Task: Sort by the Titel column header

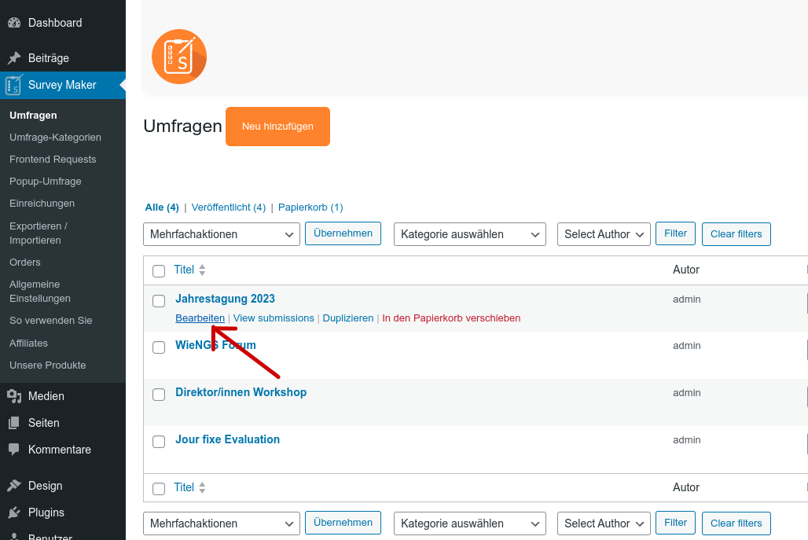Action: (184, 270)
